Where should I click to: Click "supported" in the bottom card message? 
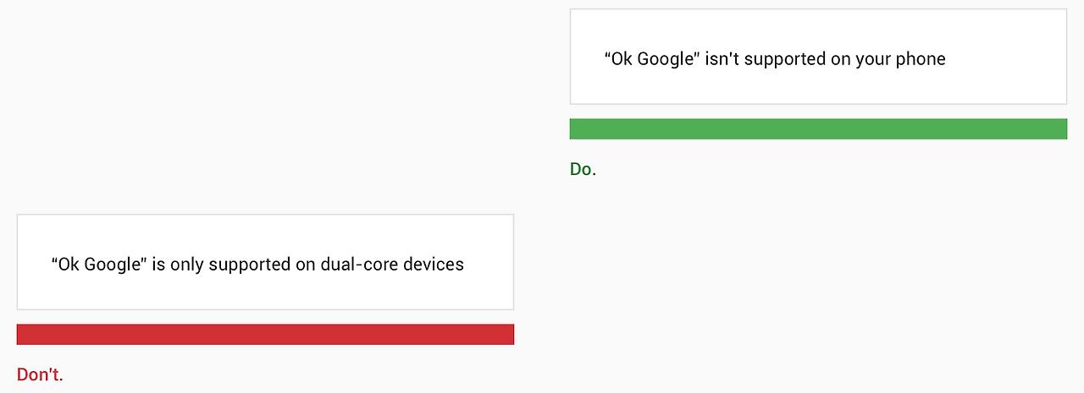[x=250, y=265]
